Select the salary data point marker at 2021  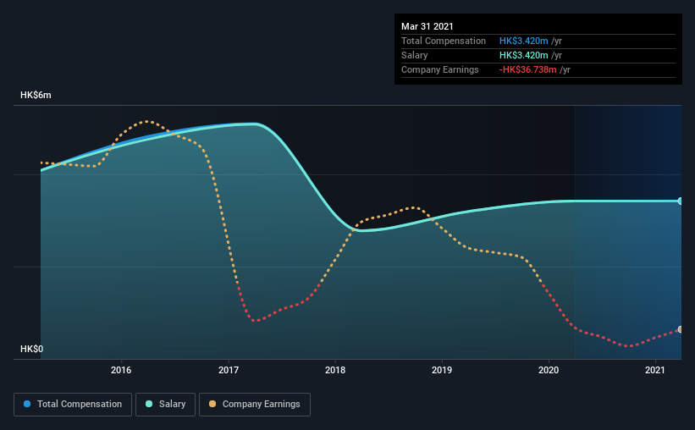680,201
